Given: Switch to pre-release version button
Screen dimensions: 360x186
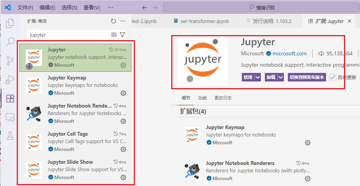Looking at the screenshot, I should pyautogui.click(x=307, y=77).
